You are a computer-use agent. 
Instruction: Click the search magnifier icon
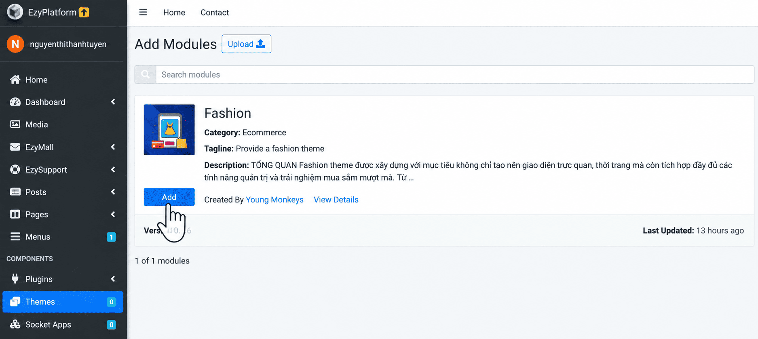point(146,74)
